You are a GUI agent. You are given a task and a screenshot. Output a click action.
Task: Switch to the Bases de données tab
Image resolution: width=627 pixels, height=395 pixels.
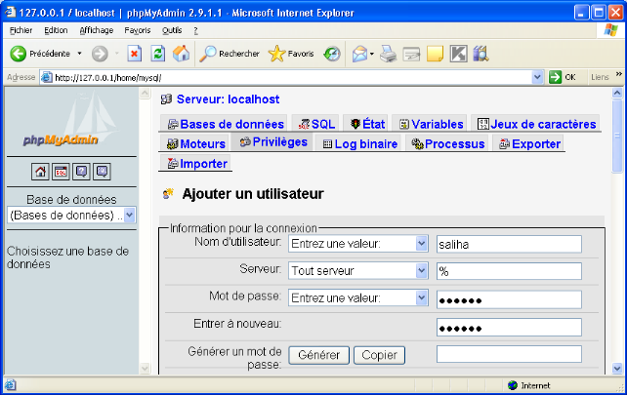click(226, 124)
